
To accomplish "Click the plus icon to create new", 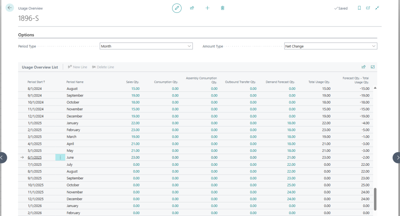I will pyautogui.click(x=207, y=8).
